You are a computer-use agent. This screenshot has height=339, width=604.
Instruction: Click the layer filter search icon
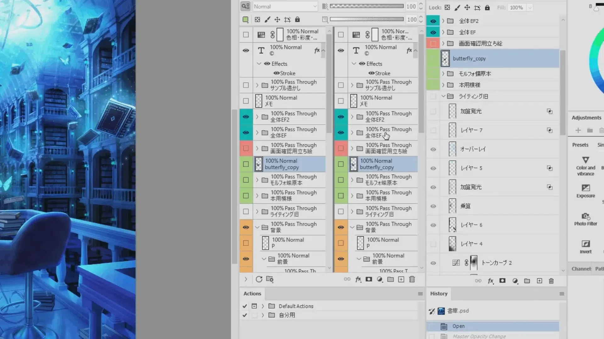(245, 6)
